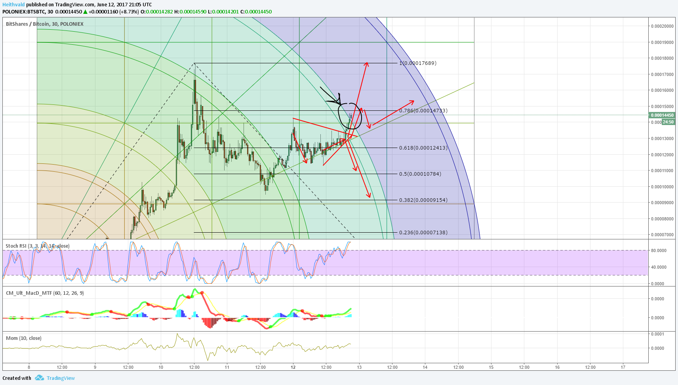678x385 pixels.
Task: Click the Stoch RSI indicator label
Action: (x=38, y=246)
